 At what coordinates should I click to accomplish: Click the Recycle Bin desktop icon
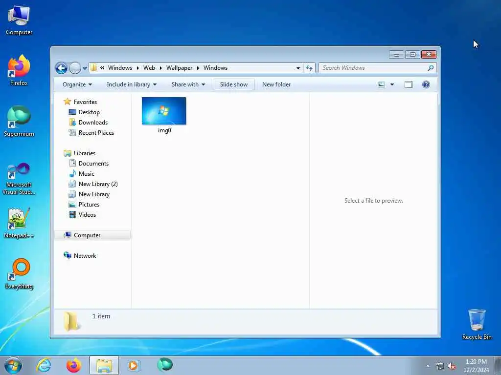(477, 324)
